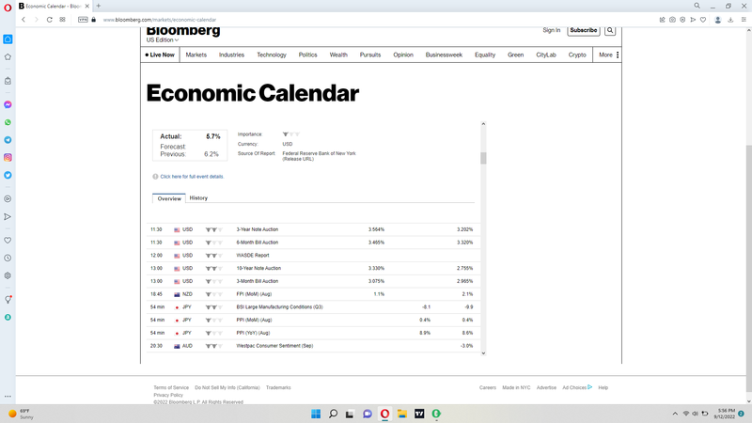Open the Terms of Service link
752x423 pixels.
click(171, 387)
